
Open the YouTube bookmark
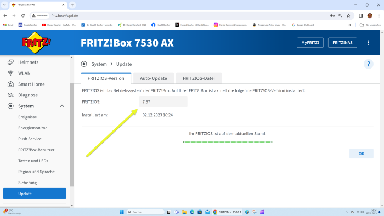(x=59, y=25)
